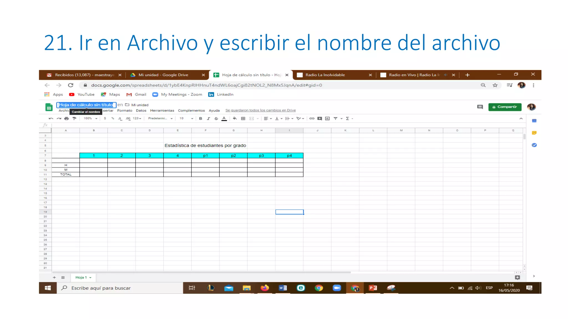This screenshot has width=568, height=319.
Task: Apply currency format with the $ icon
Action: pyautogui.click(x=105, y=119)
